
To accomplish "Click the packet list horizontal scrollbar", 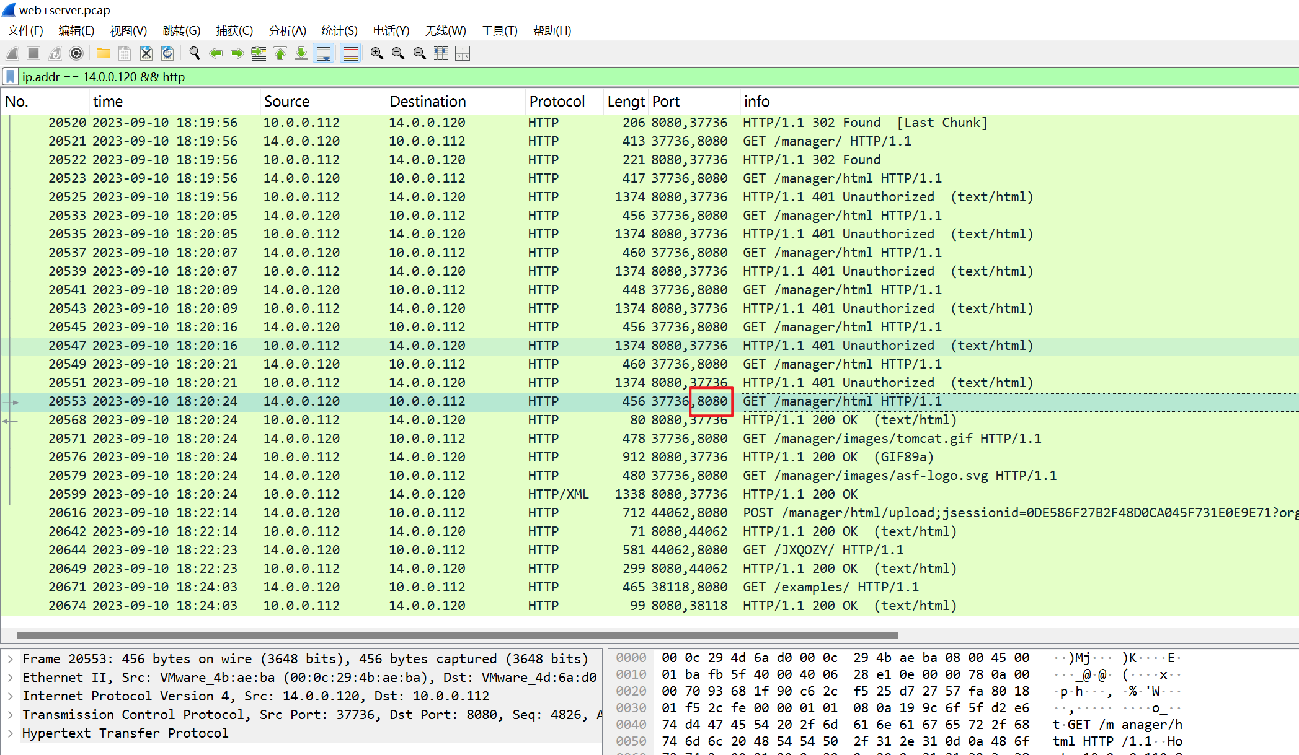I will coord(458,635).
